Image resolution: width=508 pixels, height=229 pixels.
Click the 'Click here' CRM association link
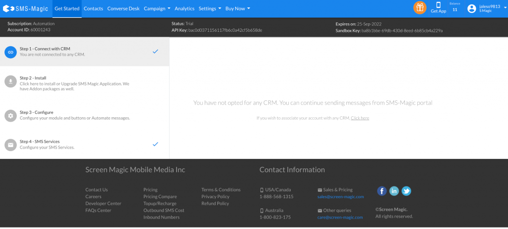[360, 118]
